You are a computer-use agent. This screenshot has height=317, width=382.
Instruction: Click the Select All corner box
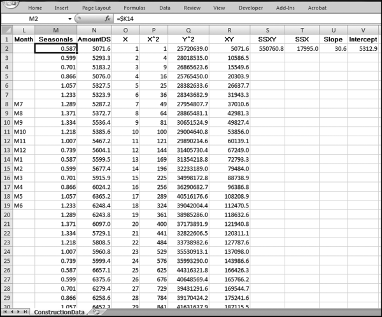pos(7,30)
